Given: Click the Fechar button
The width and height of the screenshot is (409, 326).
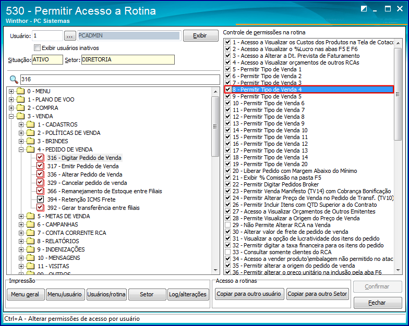Looking at the screenshot, I should 378,303.
